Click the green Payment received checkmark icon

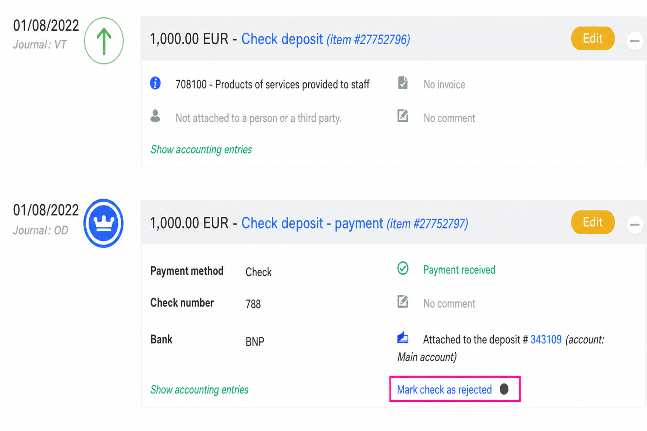(403, 269)
